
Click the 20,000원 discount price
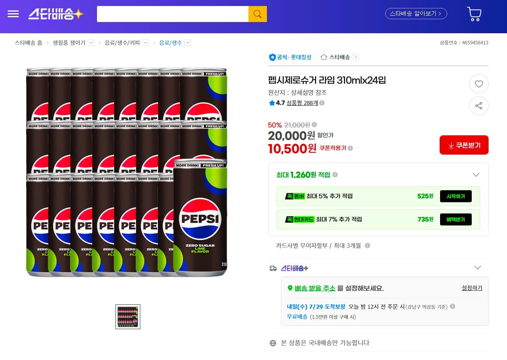[x=291, y=136]
